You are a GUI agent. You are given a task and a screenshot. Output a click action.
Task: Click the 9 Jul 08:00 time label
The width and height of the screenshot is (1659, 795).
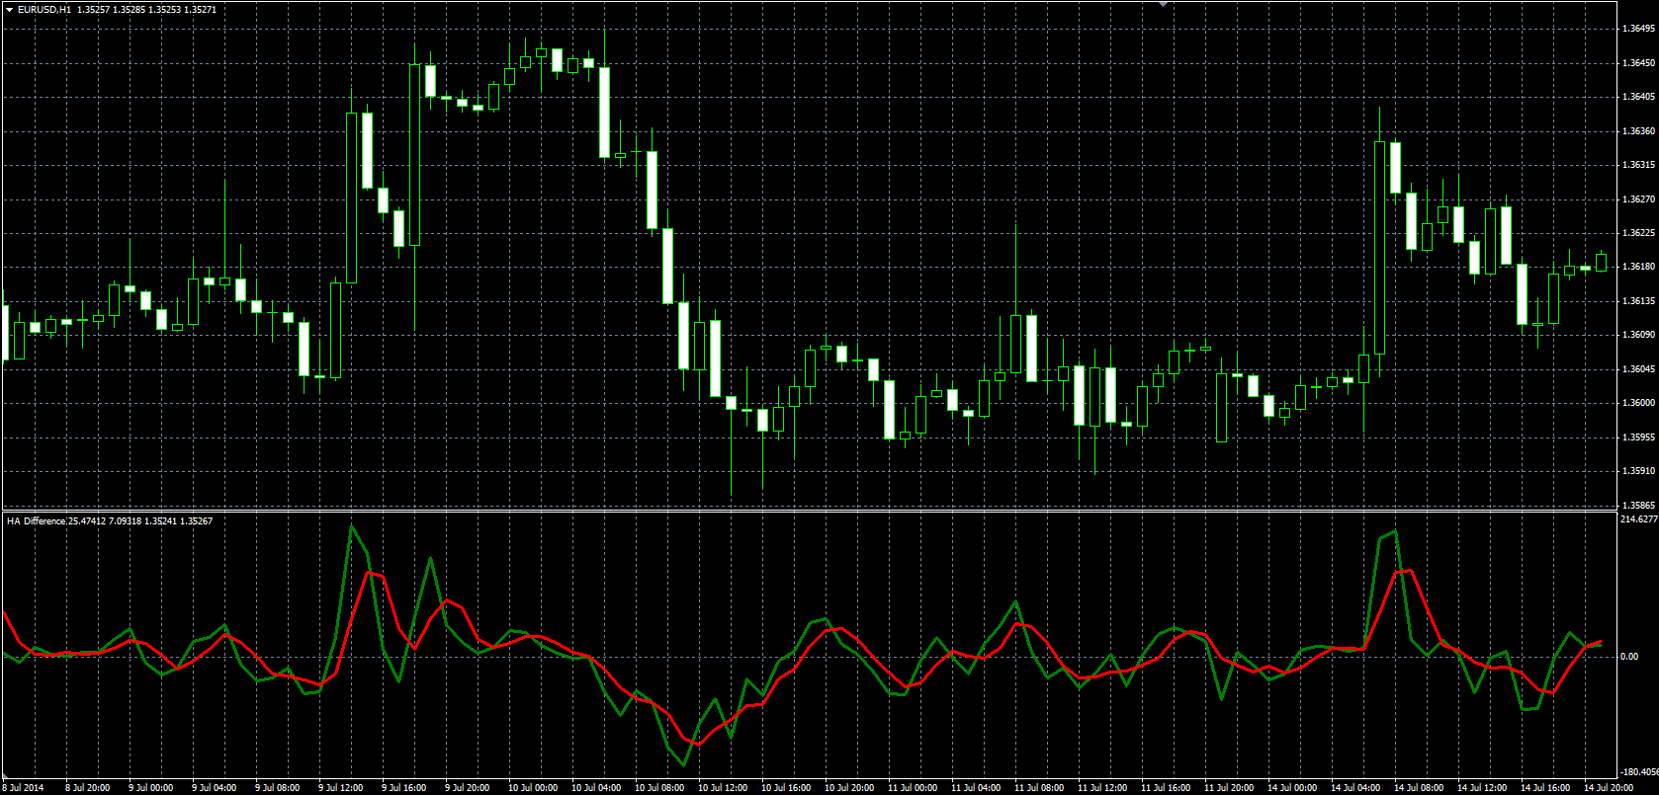278,787
